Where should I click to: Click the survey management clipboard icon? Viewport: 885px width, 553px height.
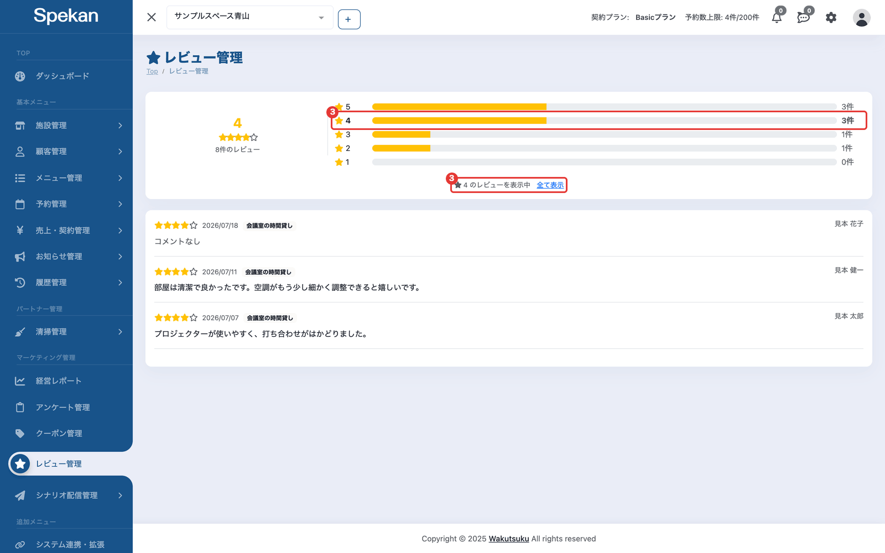(x=20, y=408)
